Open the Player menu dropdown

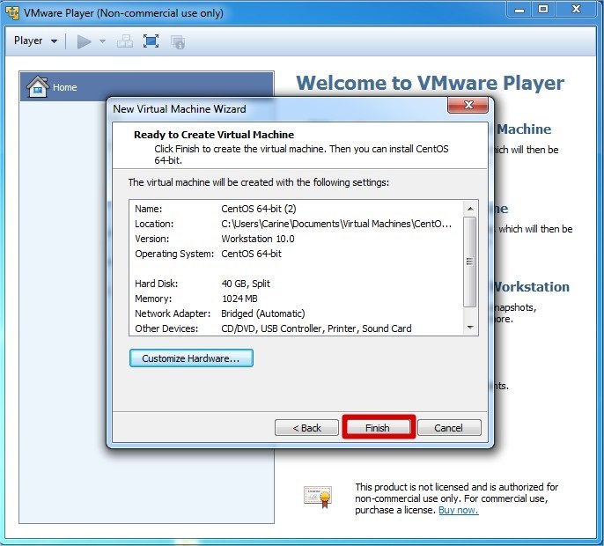coord(35,41)
